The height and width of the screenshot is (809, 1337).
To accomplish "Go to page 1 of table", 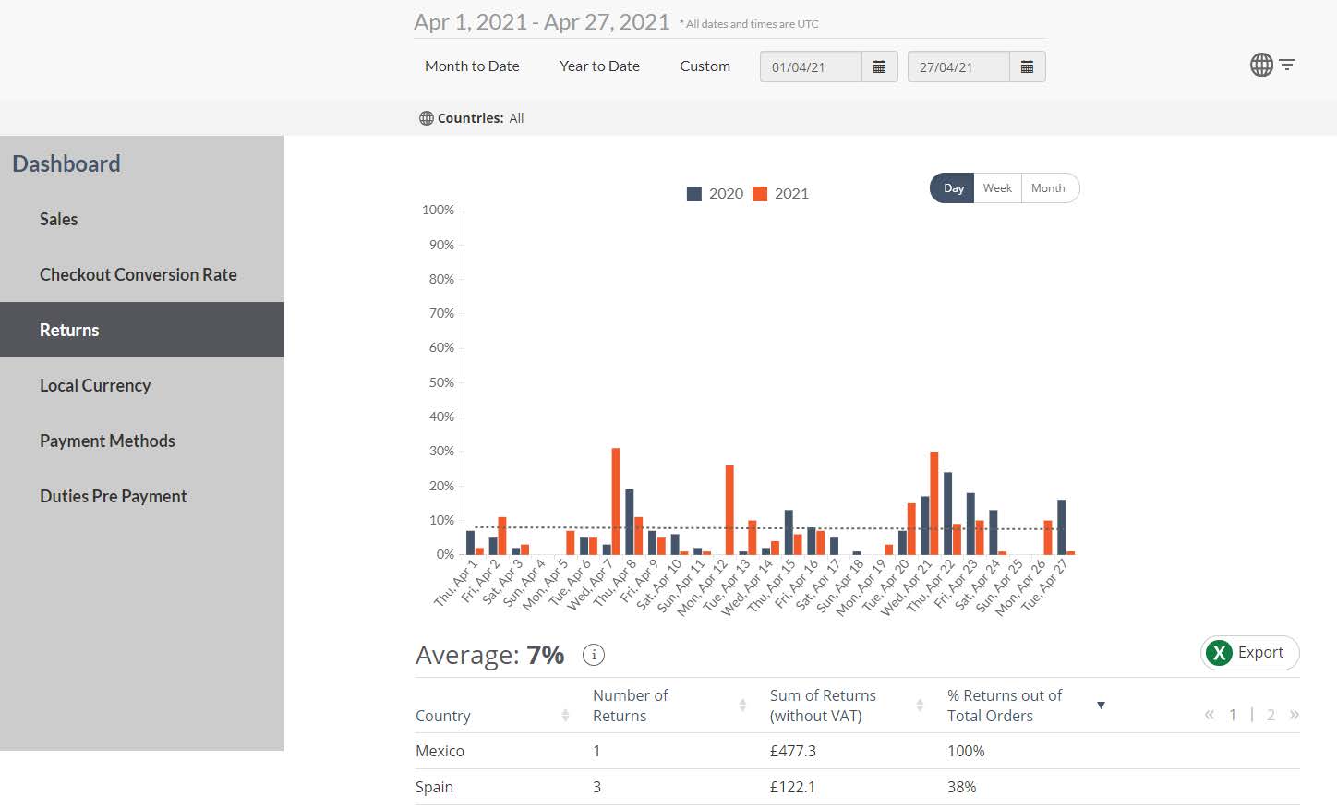I will click(1233, 715).
